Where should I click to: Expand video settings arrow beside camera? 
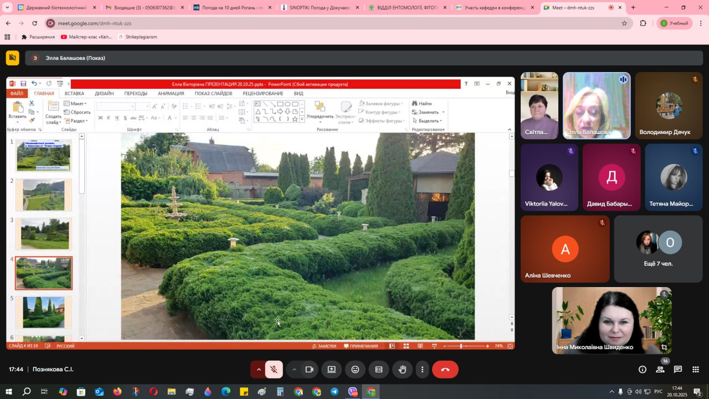(x=294, y=370)
